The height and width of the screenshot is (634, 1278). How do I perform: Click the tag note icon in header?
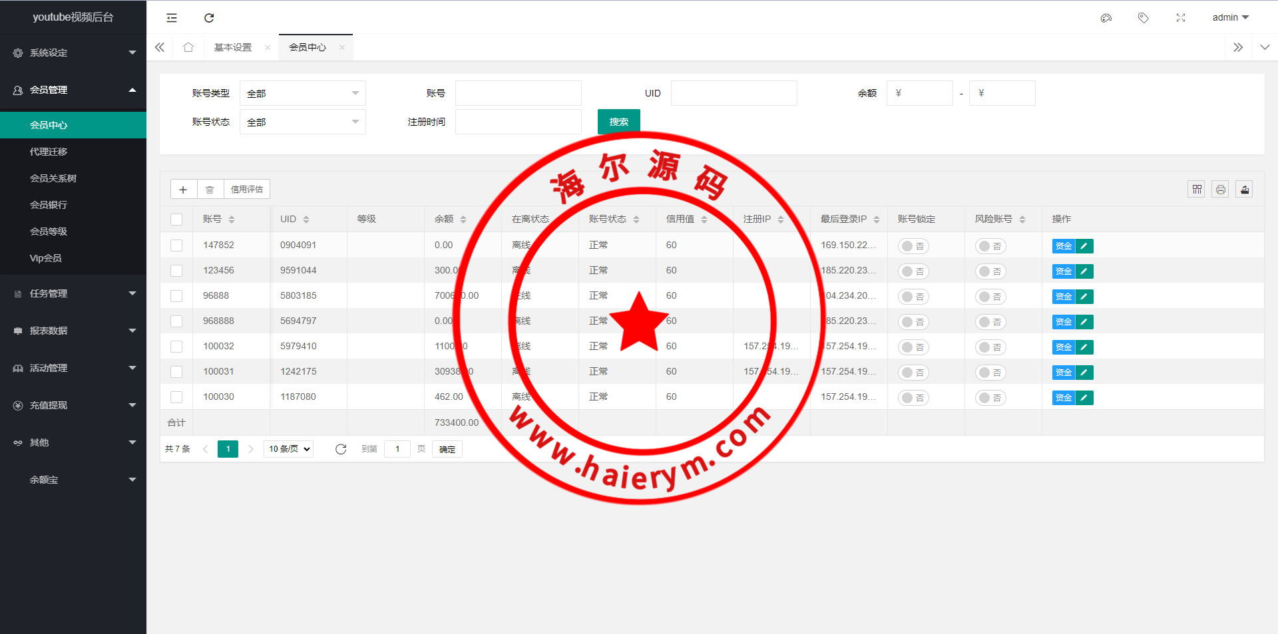click(x=1143, y=18)
